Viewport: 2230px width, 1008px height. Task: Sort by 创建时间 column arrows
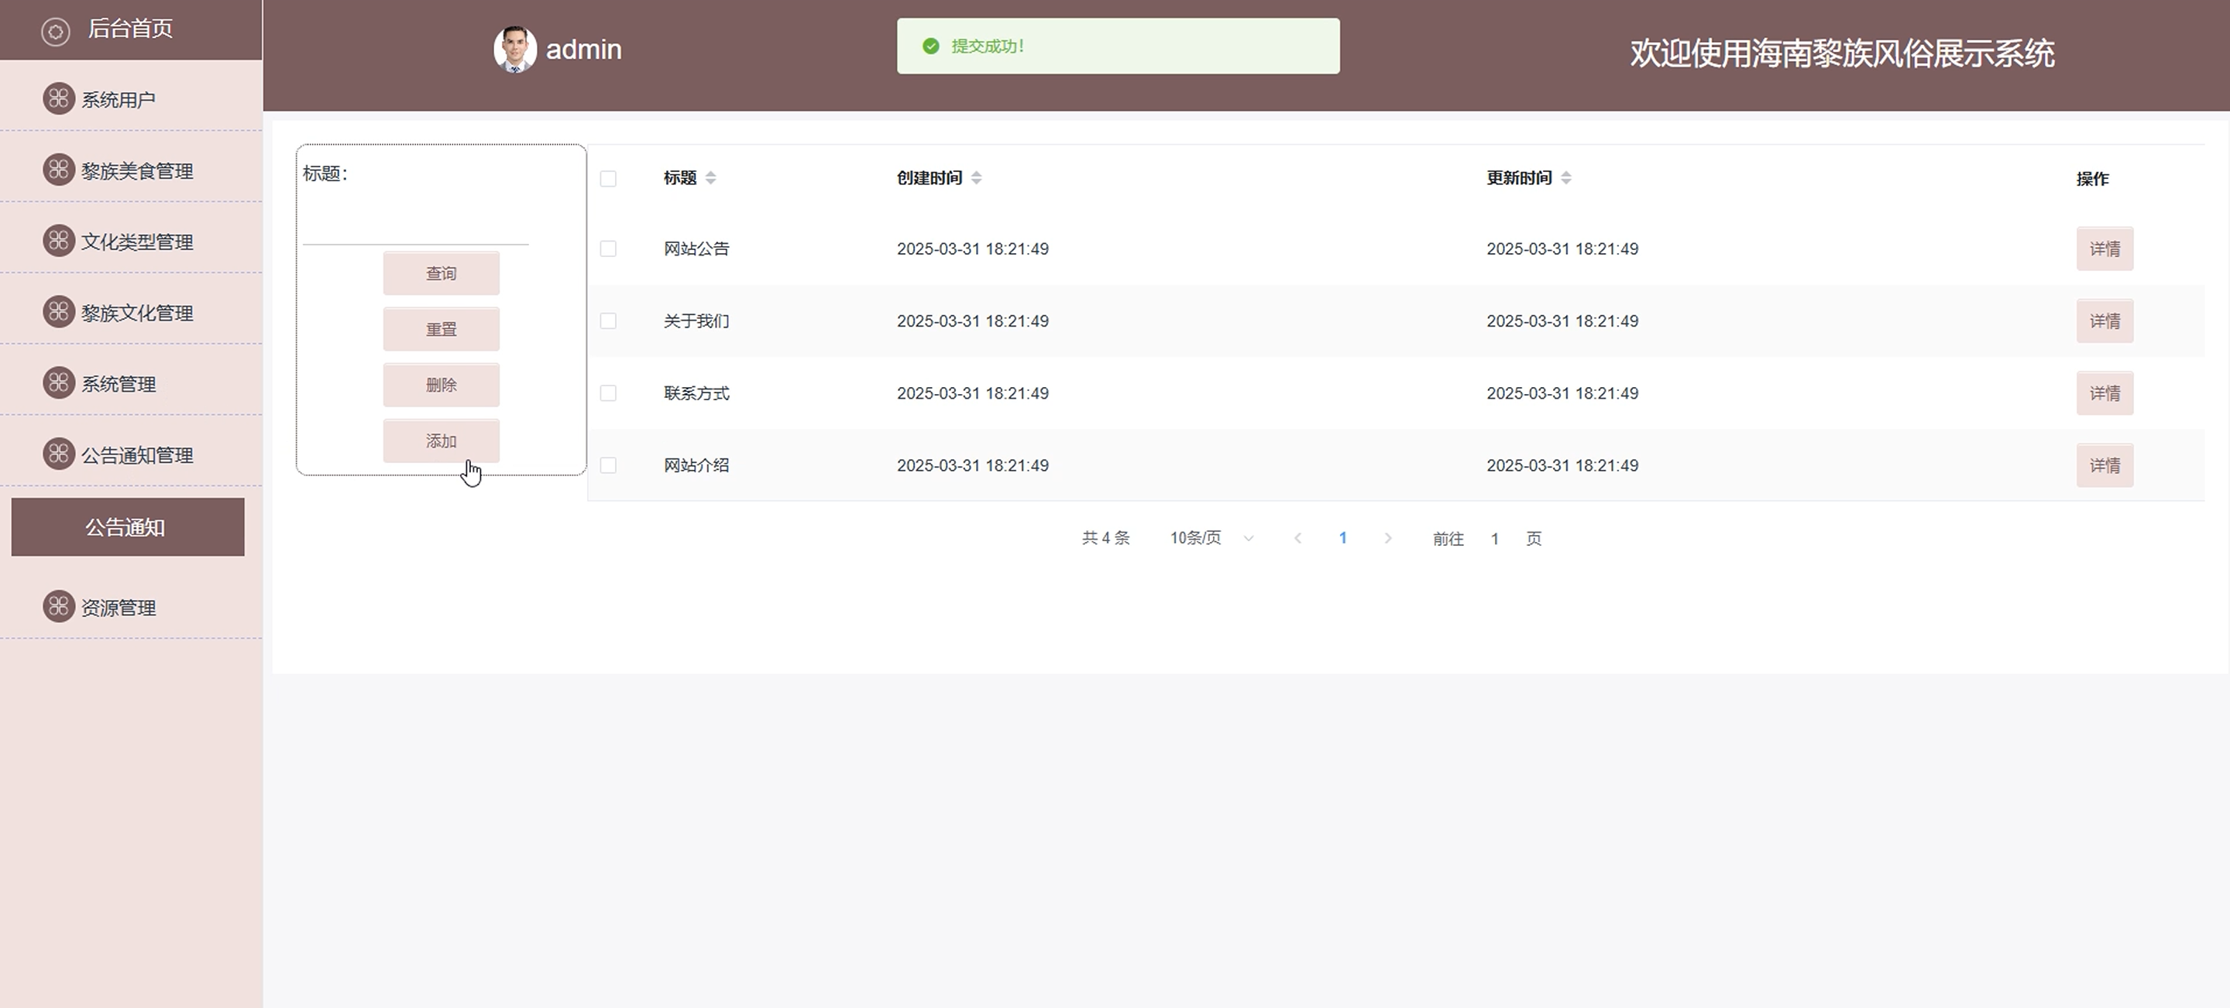(x=977, y=178)
